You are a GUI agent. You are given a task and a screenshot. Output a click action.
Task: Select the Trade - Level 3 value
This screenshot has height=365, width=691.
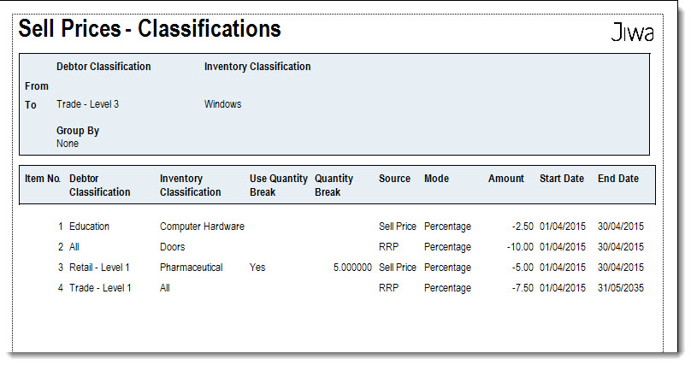click(x=88, y=104)
